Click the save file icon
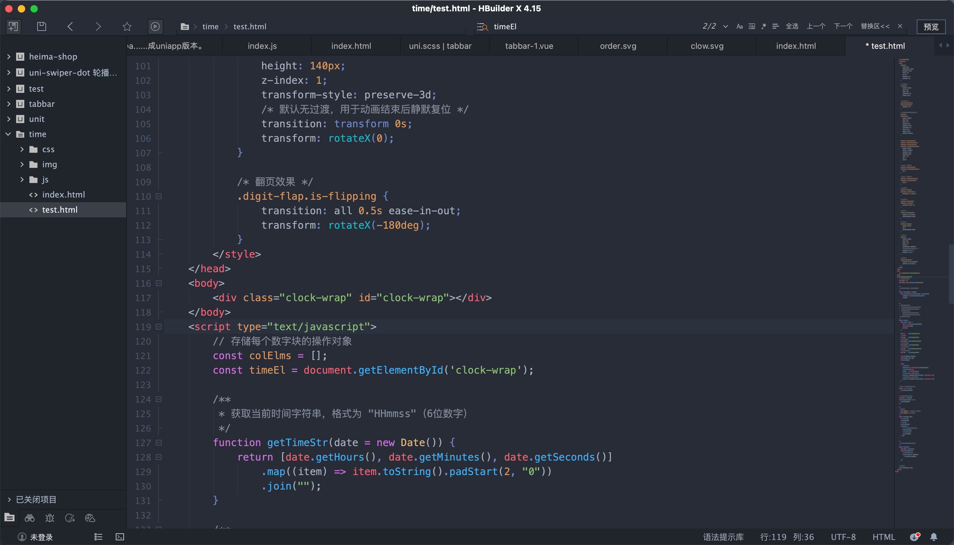This screenshot has width=954, height=545. click(42, 26)
